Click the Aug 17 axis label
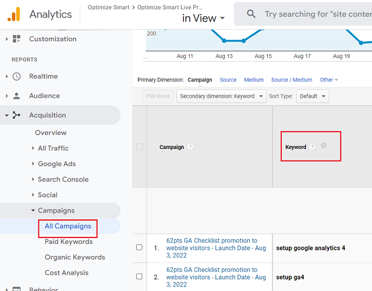This screenshot has height=291, width=372. [x=302, y=56]
